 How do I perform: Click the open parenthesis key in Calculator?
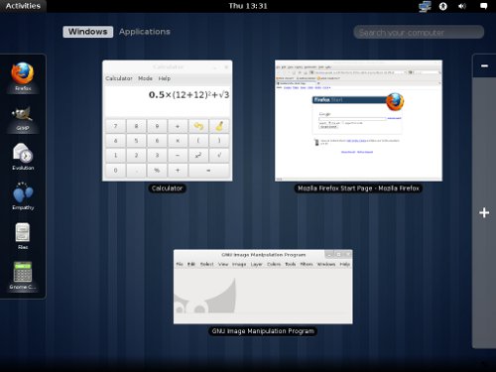tap(198, 141)
